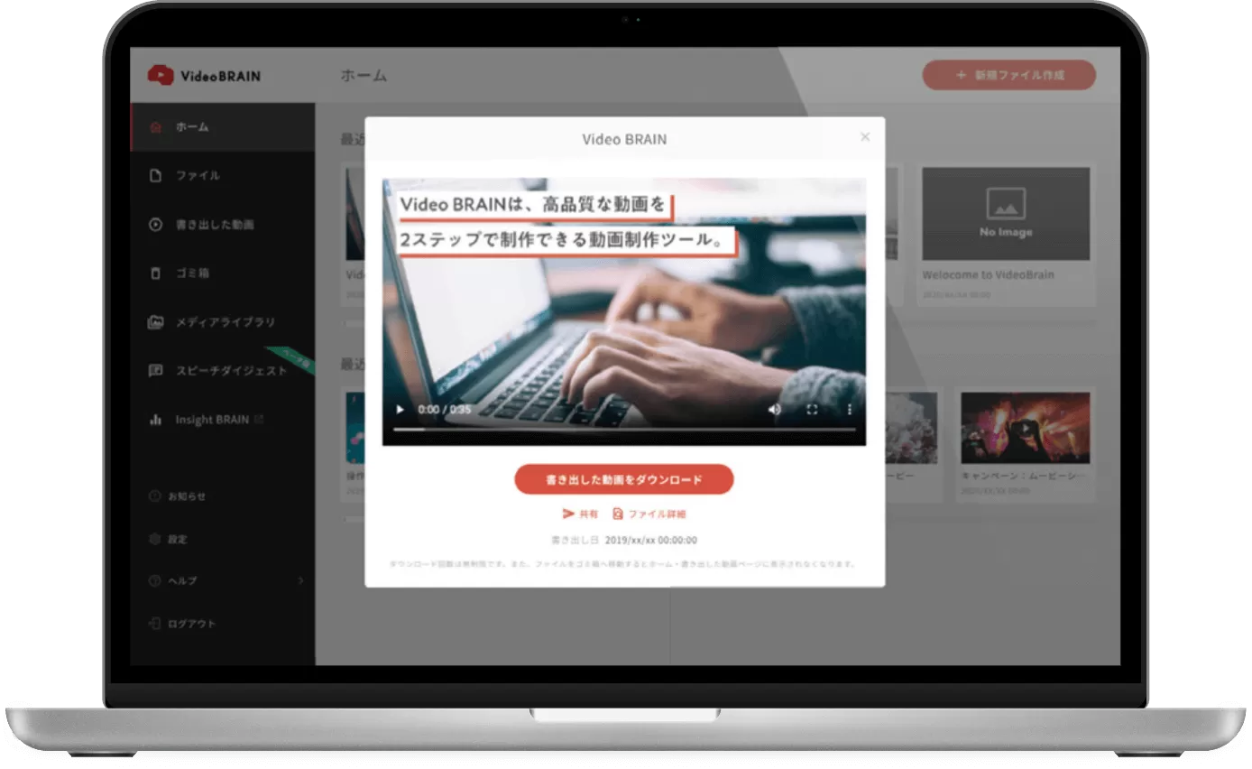Click the ログアウト exit icon
Viewport: 1252px width, 769px height.
tap(154, 624)
